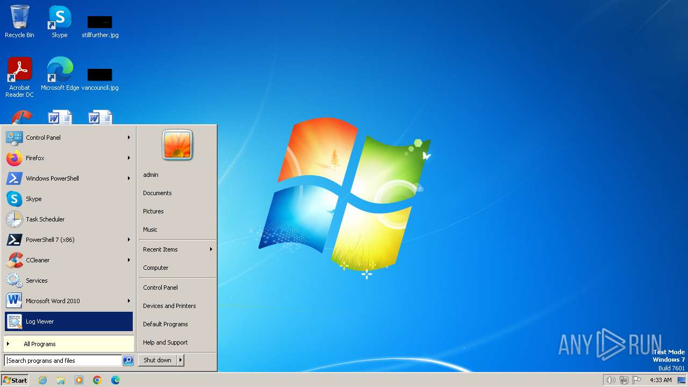This screenshot has width=688, height=387.
Task: Expand the Firefox jump list arrow
Action: click(x=129, y=158)
